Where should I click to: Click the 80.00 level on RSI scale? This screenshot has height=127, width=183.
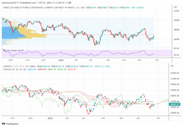click(176, 48)
